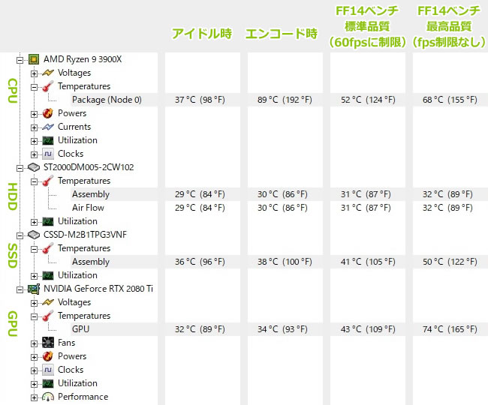Expand the CPU Voltages node
488x405 pixels.
coord(34,73)
